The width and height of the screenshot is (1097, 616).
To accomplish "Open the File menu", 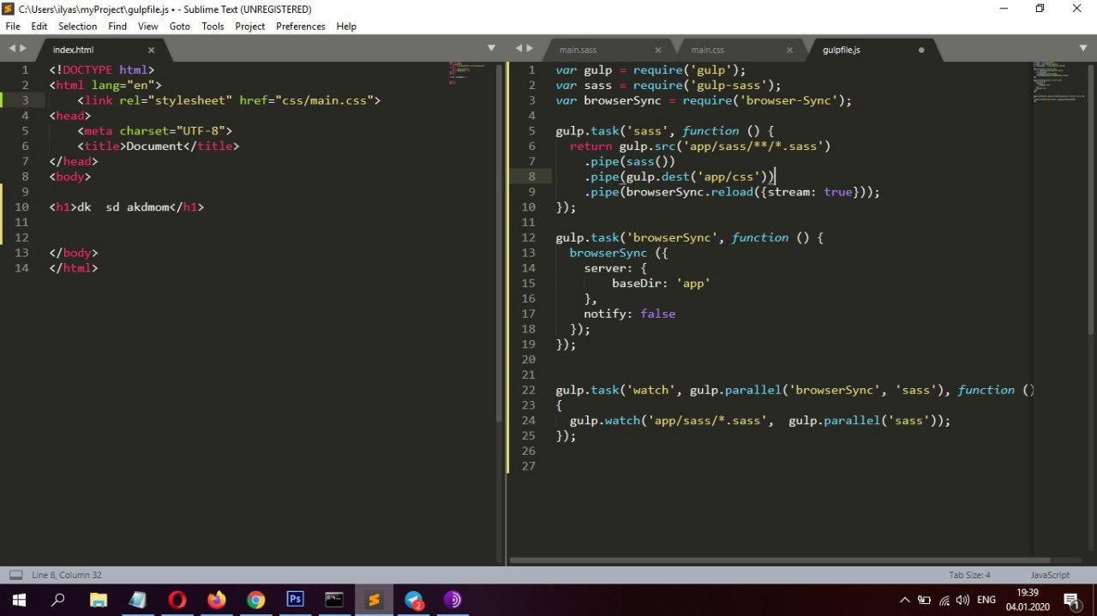I will pyautogui.click(x=13, y=27).
